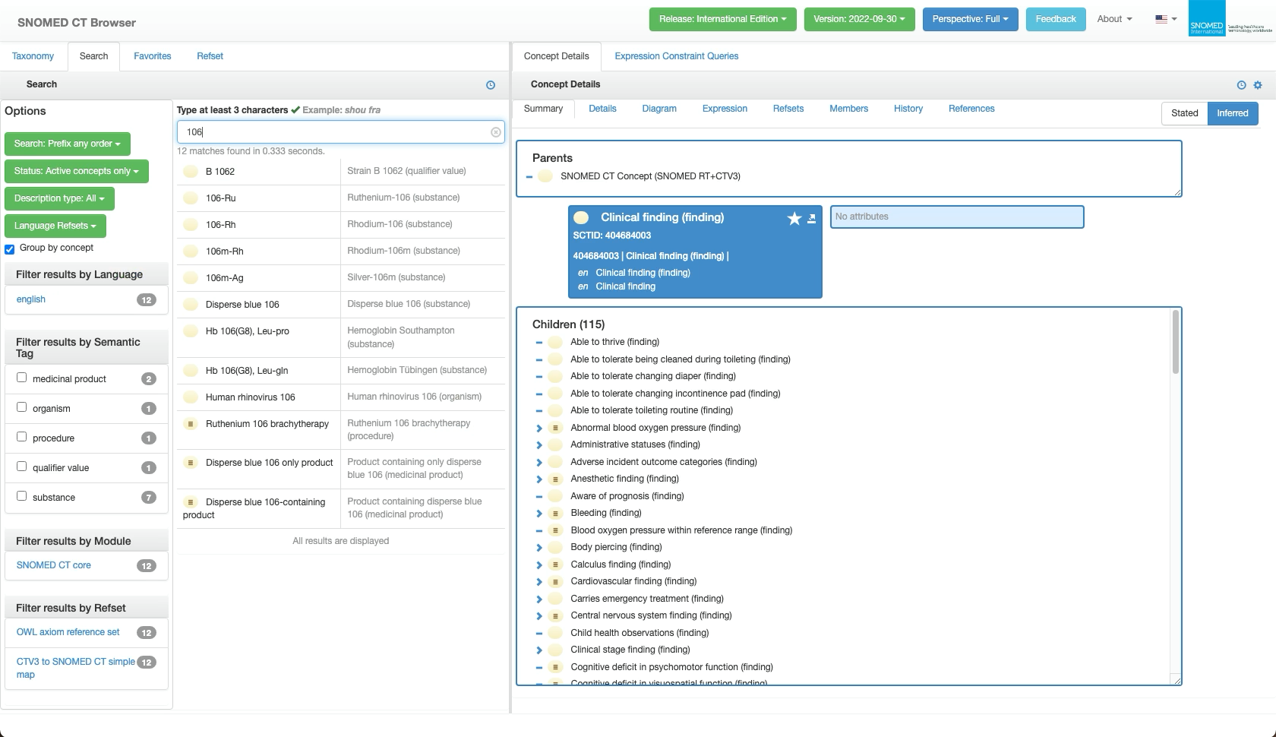
Task: Open Language Refsets dropdown
Action: [55, 226]
